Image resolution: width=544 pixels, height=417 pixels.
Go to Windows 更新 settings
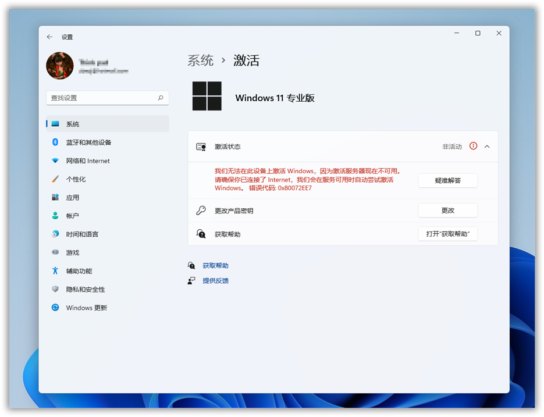pyautogui.click(x=108, y=308)
